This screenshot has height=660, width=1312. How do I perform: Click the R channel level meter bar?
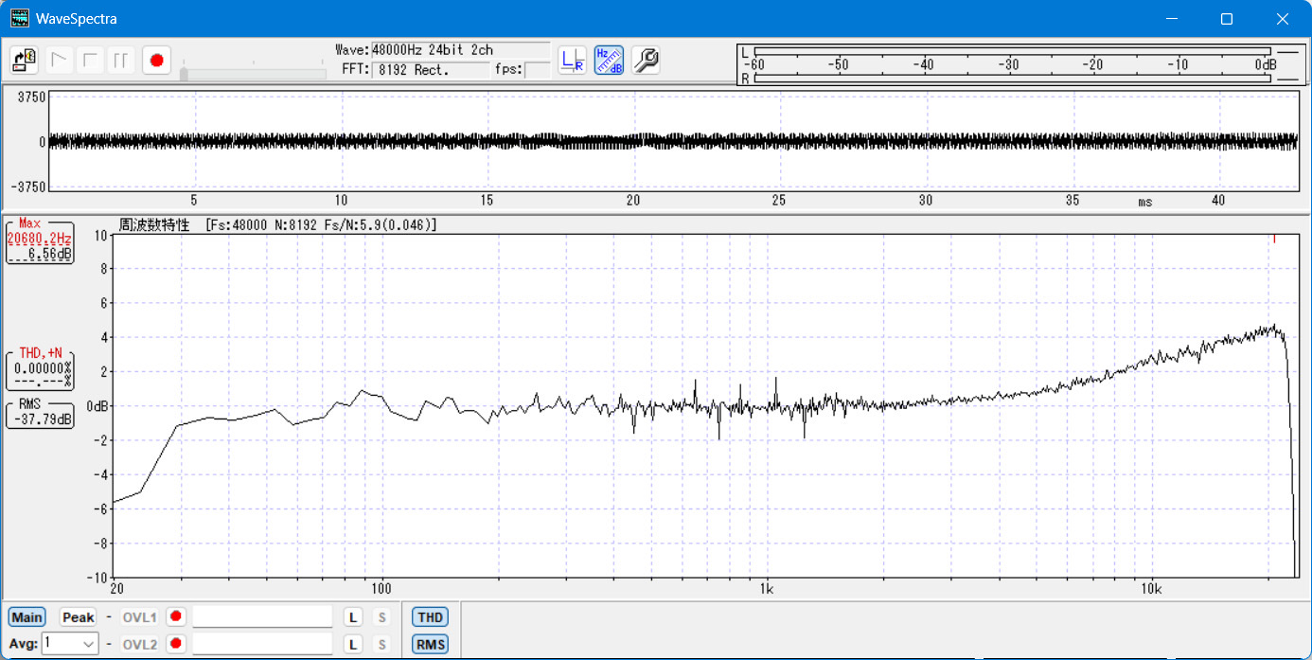[1012, 79]
